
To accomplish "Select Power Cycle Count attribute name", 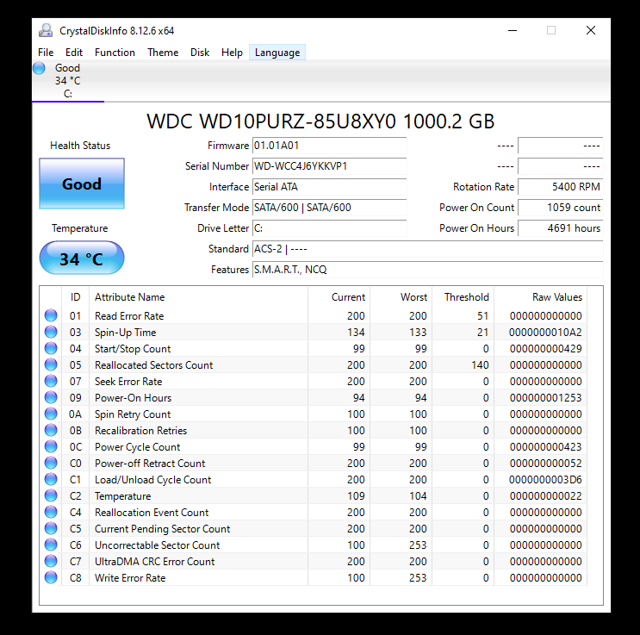I will [137, 447].
